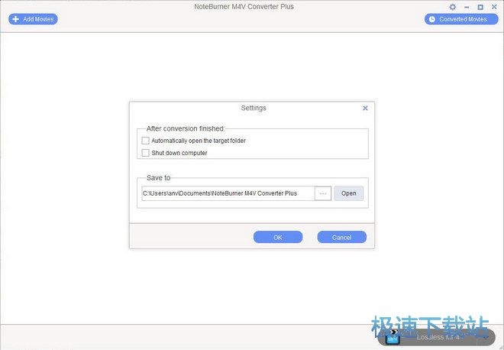Close the Settings dialog with X
The height and width of the screenshot is (350, 504).
pyautogui.click(x=365, y=108)
